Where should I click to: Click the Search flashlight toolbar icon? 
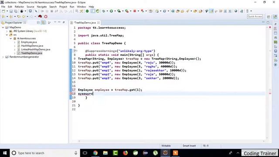pyautogui.click(x=187, y=11)
